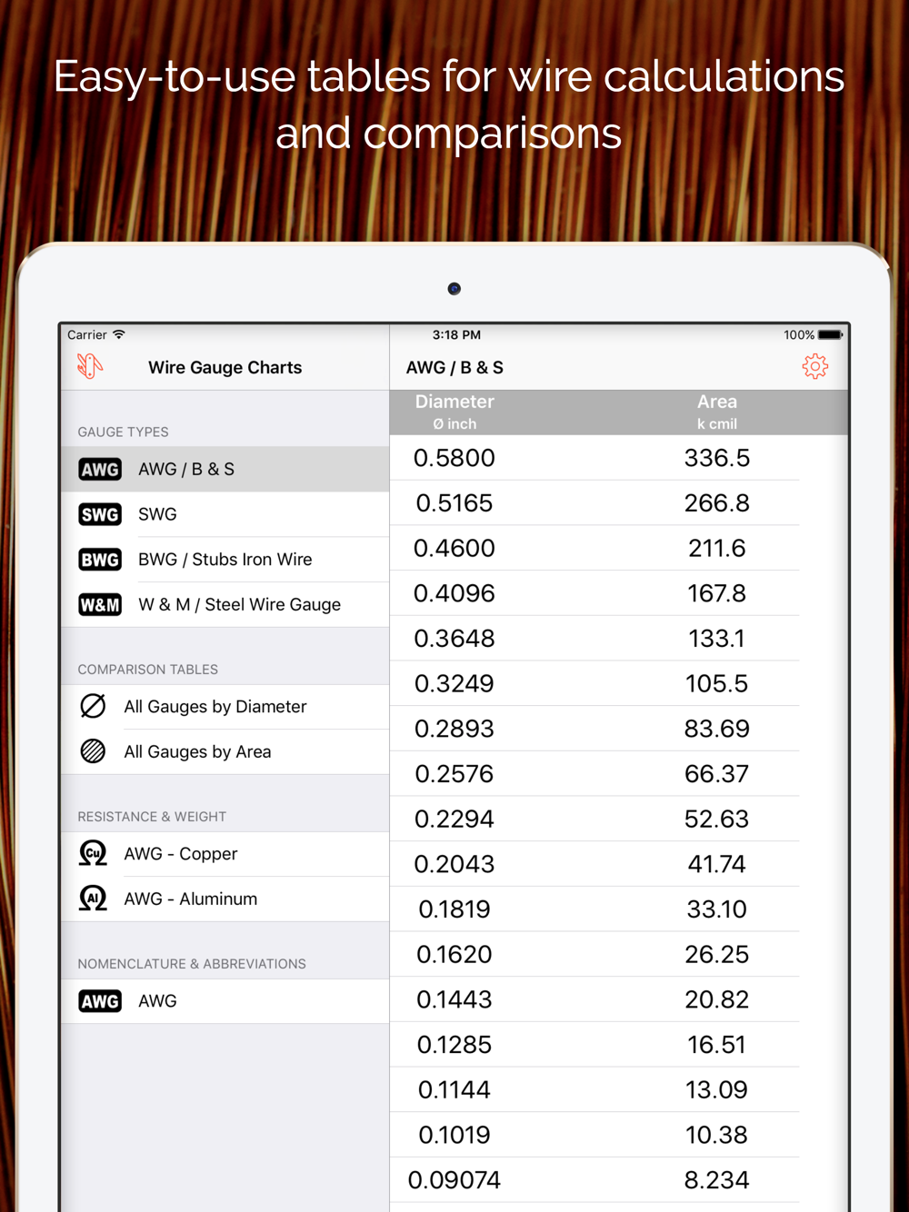The image size is (909, 1212).
Task: Select area value 167.8
Action: click(717, 593)
